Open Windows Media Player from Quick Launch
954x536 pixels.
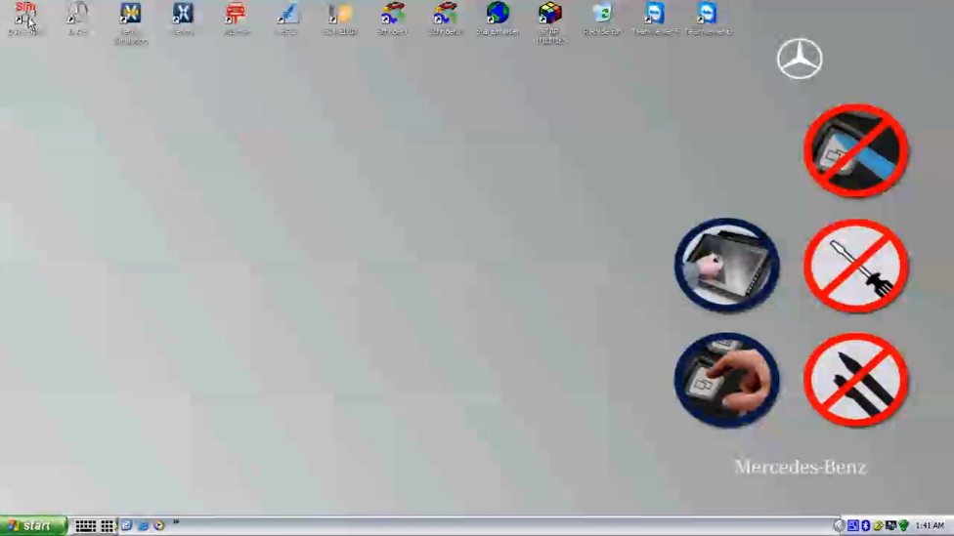[159, 525]
